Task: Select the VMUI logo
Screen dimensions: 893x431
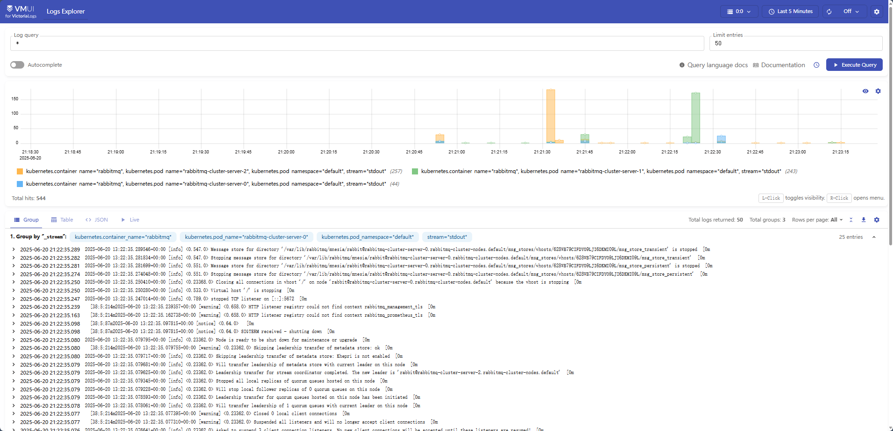Action: (21, 10)
